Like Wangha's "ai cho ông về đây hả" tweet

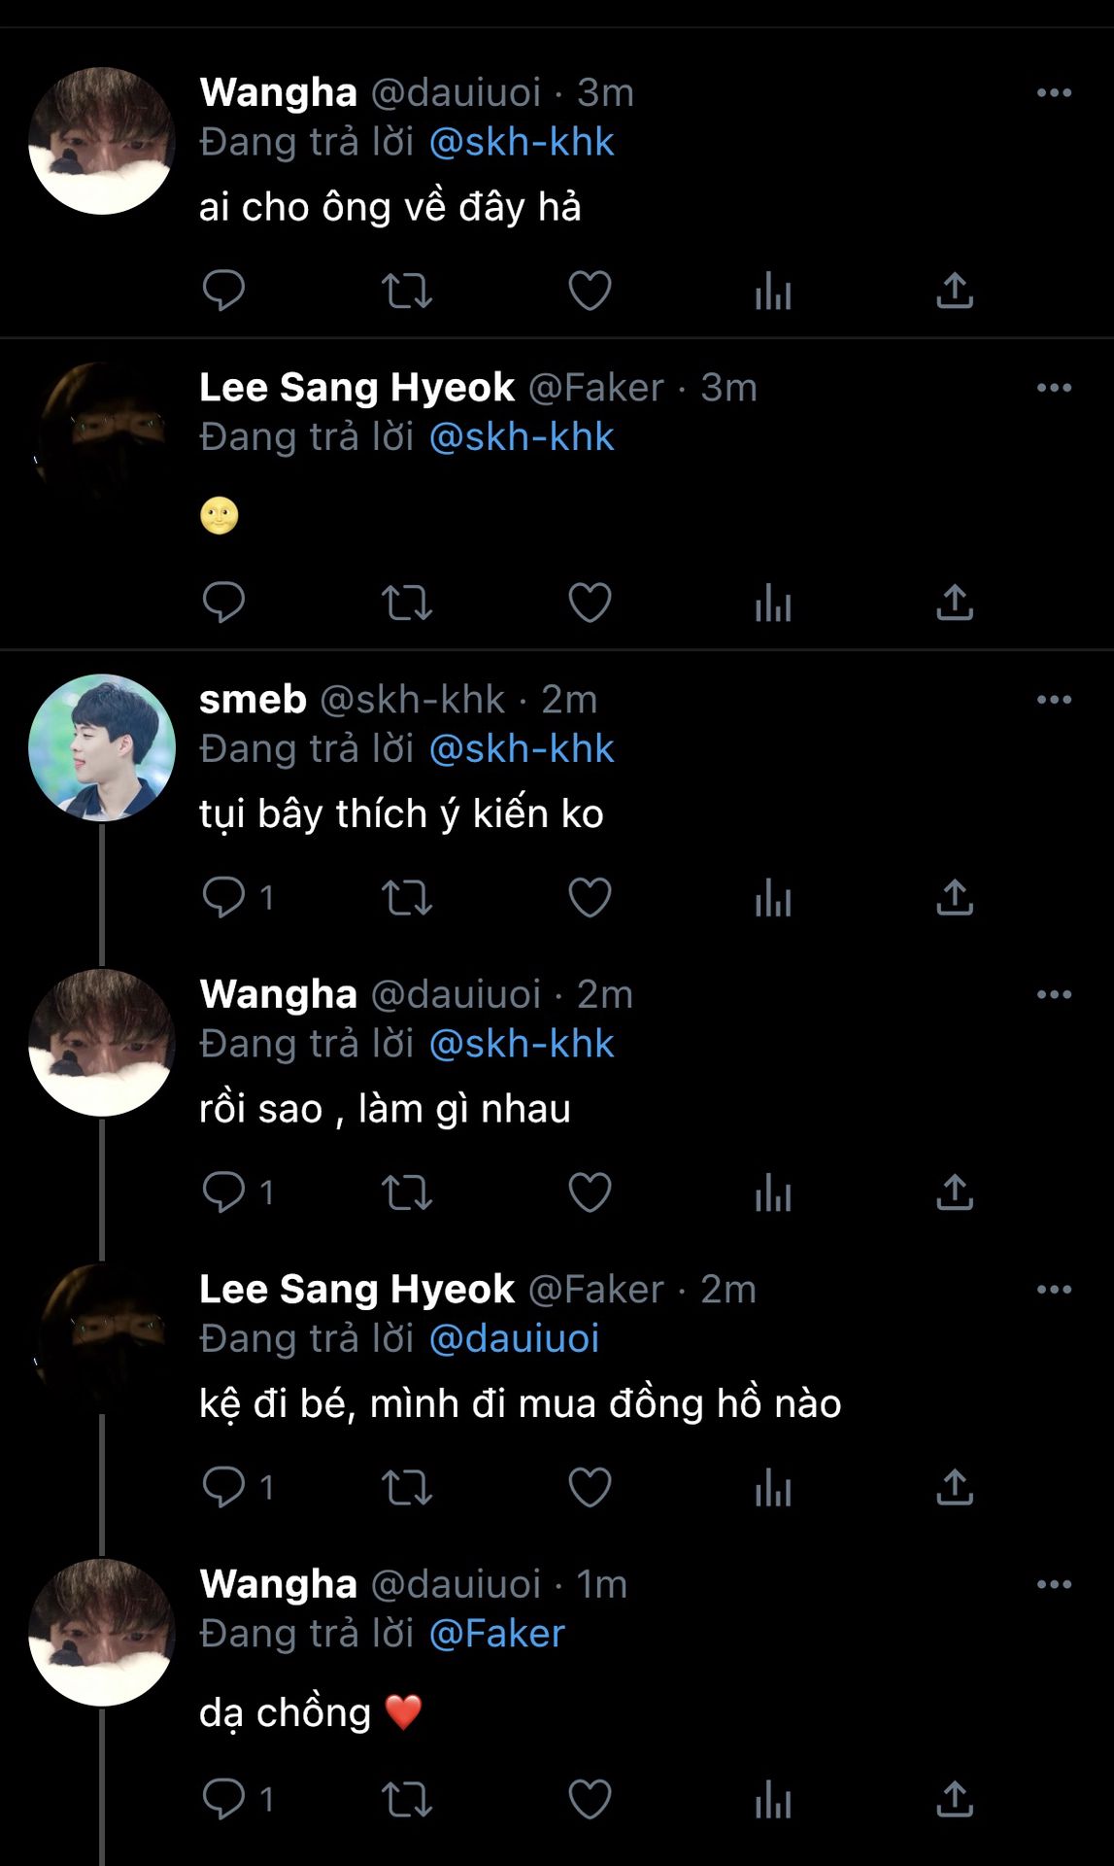(x=590, y=291)
